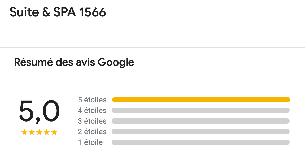Click the second yellow rating star
Viewport: 305px width, 156px height.
click(32, 132)
